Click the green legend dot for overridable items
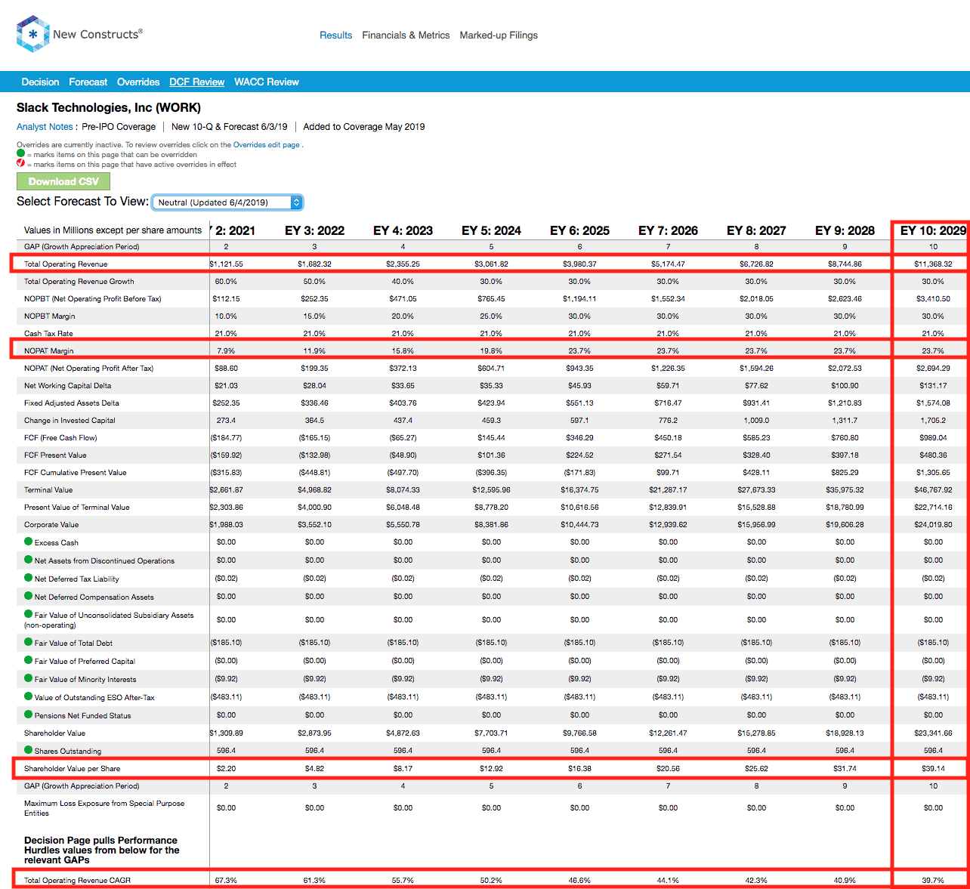This screenshot has height=889, width=970. pos(21,153)
